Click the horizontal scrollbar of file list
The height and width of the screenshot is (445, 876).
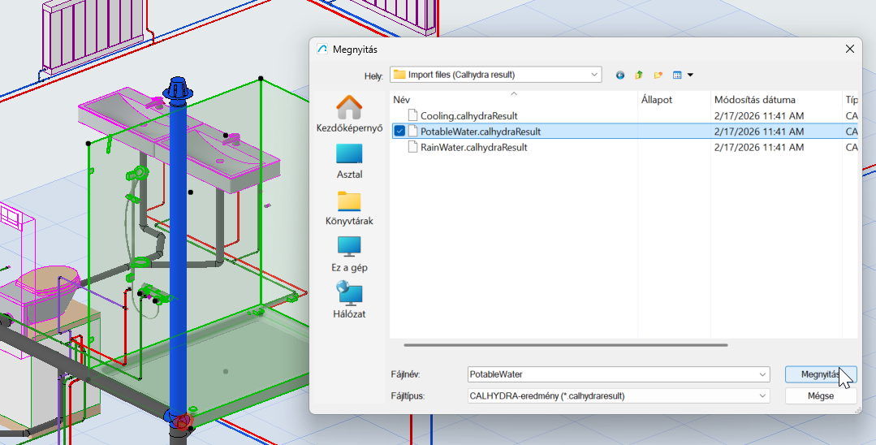pos(565,345)
